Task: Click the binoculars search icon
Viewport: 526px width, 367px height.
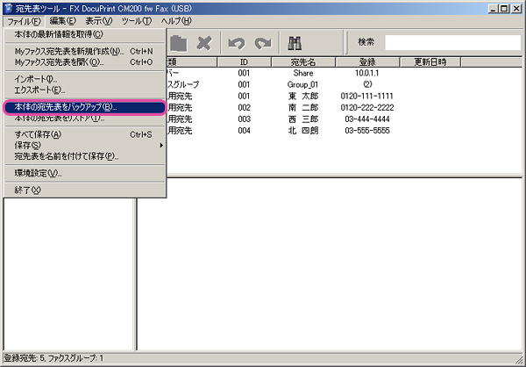Action: [295, 41]
